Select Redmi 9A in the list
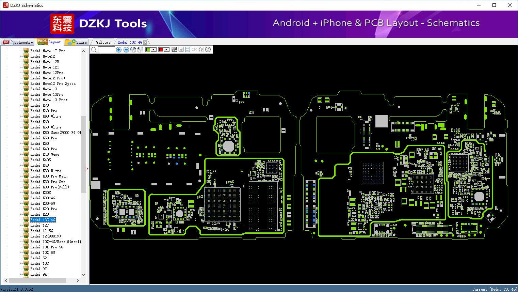Image resolution: width=518 pixels, height=292 pixels. (x=38, y=274)
